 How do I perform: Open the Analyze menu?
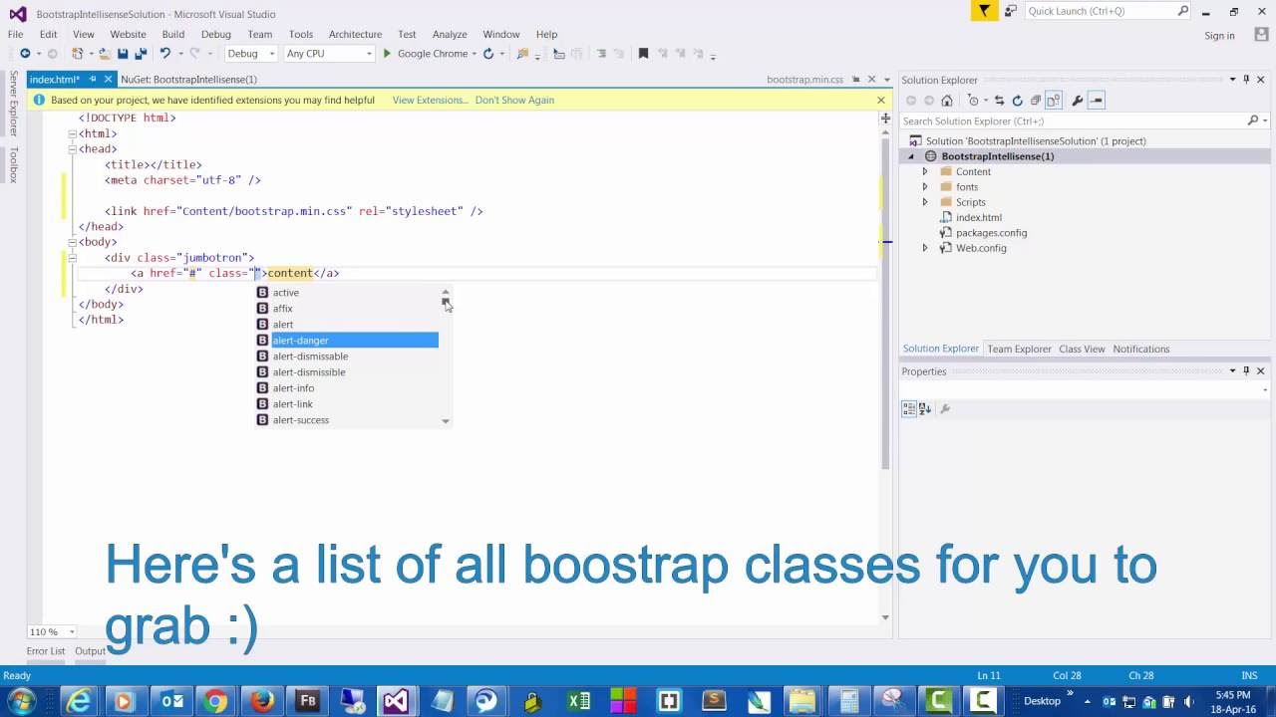450,34
